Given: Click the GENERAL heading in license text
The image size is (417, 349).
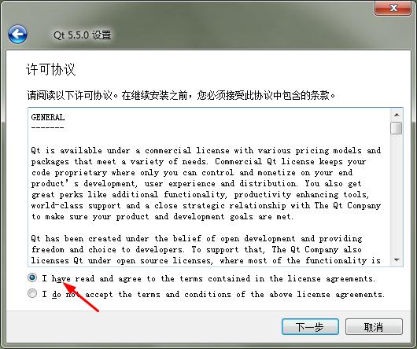Looking at the screenshot, I should tap(48, 117).
